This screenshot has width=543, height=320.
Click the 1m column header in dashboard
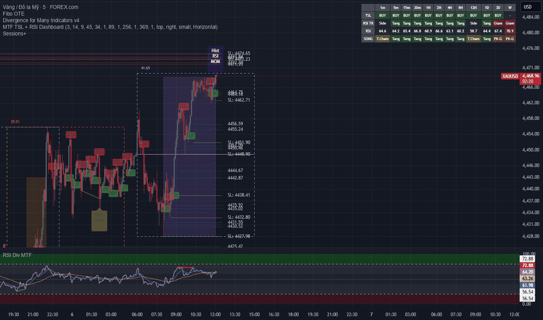pos(382,8)
